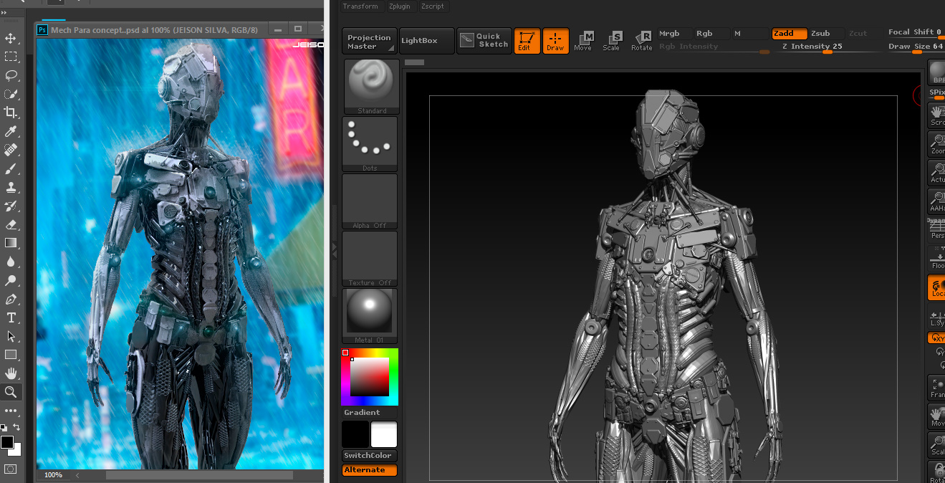Toggle Local transformations button
The image size is (945, 483).
click(937, 287)
